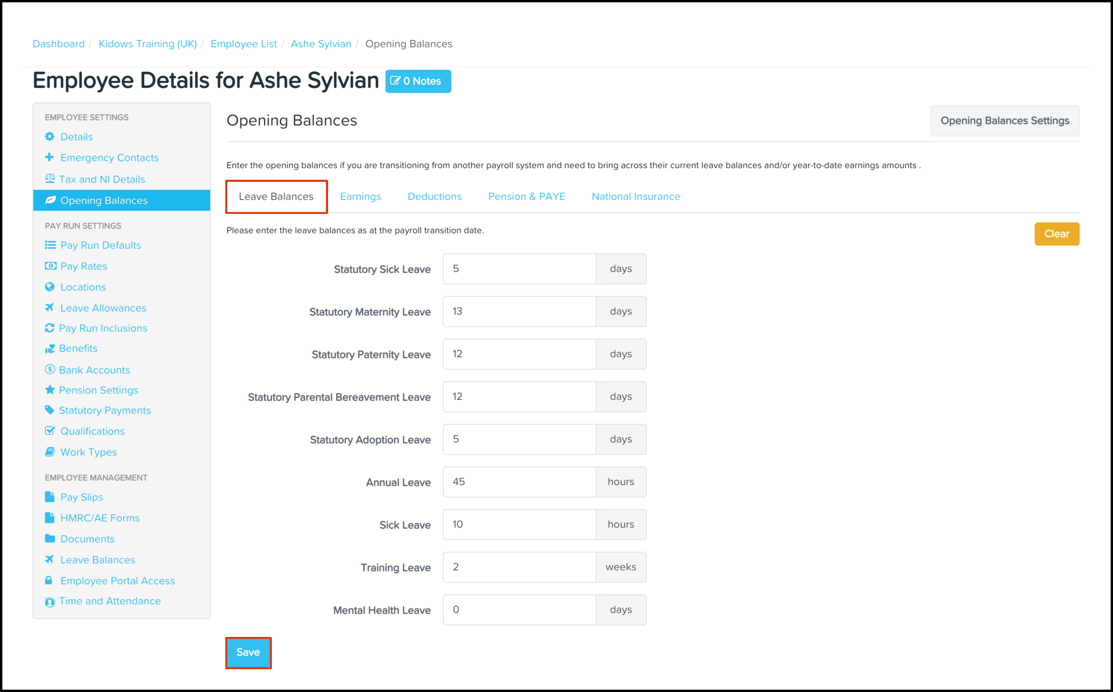Open the National Insurance tab
The height and width of the screenshot is (692, 1113).
635,196
